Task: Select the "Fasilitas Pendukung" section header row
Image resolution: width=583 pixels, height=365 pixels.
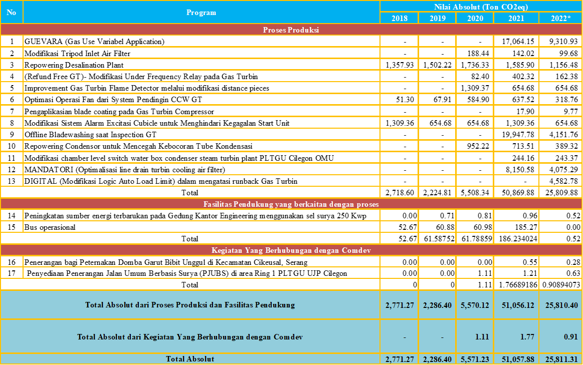Action: [291, 204]
